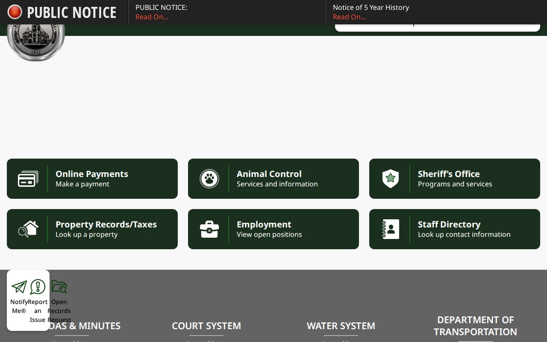
Task: Click the Open Records Request folder icon
Action: pos(59,287)
